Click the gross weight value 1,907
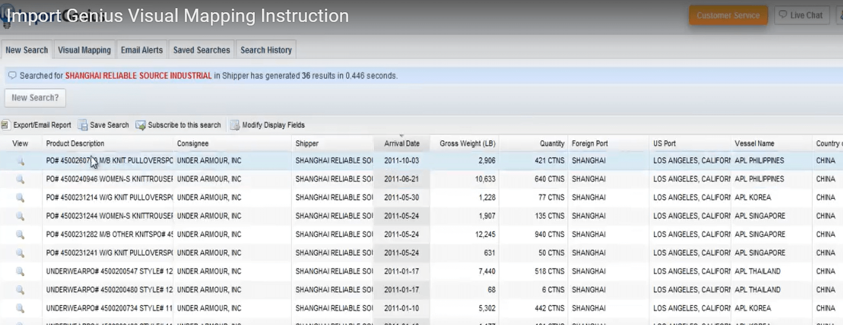This screenshot has width=843, height=325. tap(487, 216)
